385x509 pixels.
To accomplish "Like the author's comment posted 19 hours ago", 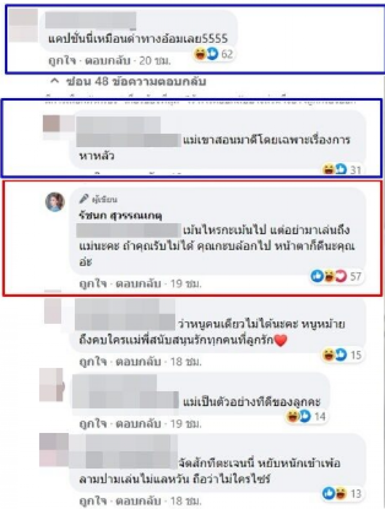I will pyautogui.click(x=93, y=284).
